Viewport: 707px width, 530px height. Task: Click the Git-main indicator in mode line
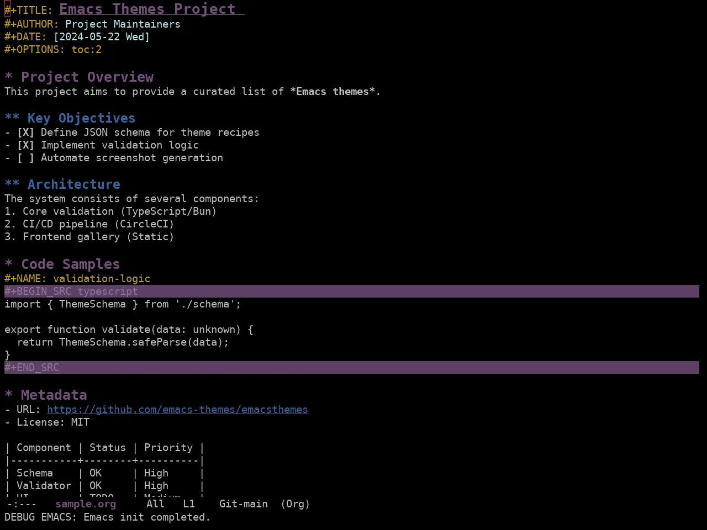(x=244, y=504)
